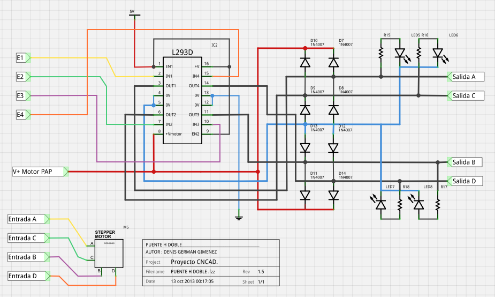Click the D10 1N4007 label text
The width and height of the screenshot is (495, 297).
[317, 42]
